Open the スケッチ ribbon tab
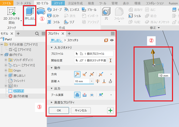This screenshot has height=127, width=179. (x=58, y=3)
